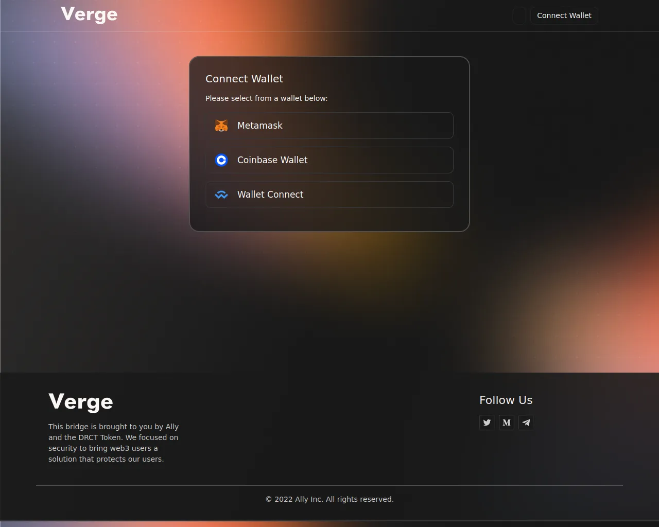Image resolution: width=659 pixels, height=527 pixels.
Task: Pick the Wallet Connect option
Action: [x=329, y=195]
